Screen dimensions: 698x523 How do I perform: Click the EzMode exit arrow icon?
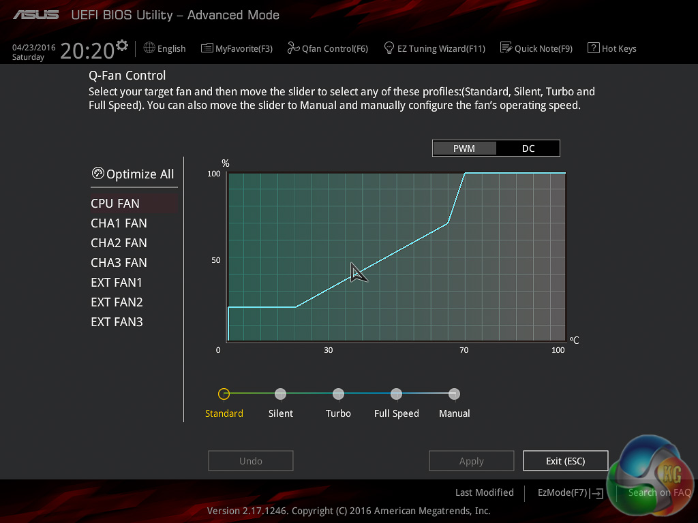pyautogui.click(x=597, y=493)
